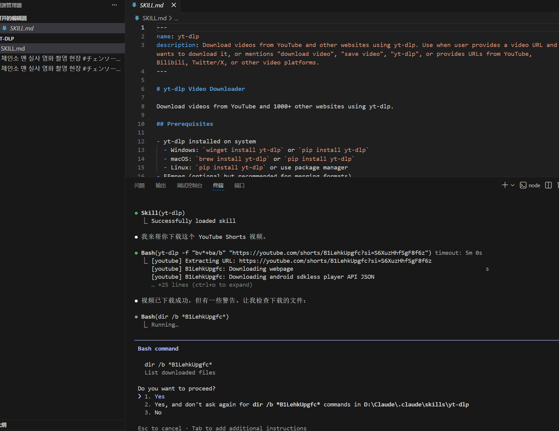Click the 'name: yt-dlp' line in editor

[x=178, y=36]
